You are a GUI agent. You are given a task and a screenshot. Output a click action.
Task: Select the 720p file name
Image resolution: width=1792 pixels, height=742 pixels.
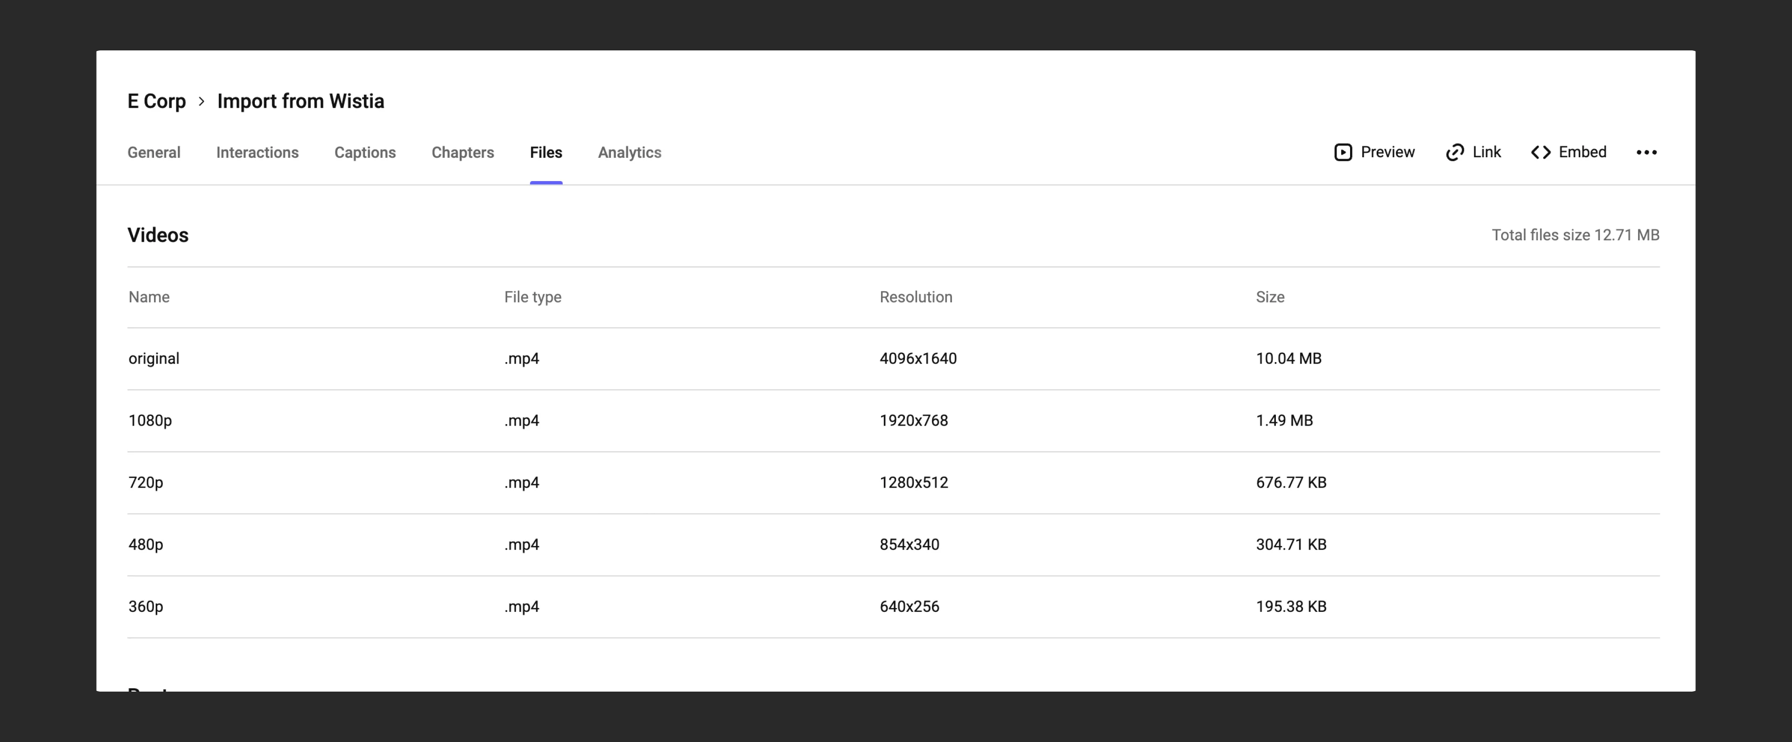(146, 483)
